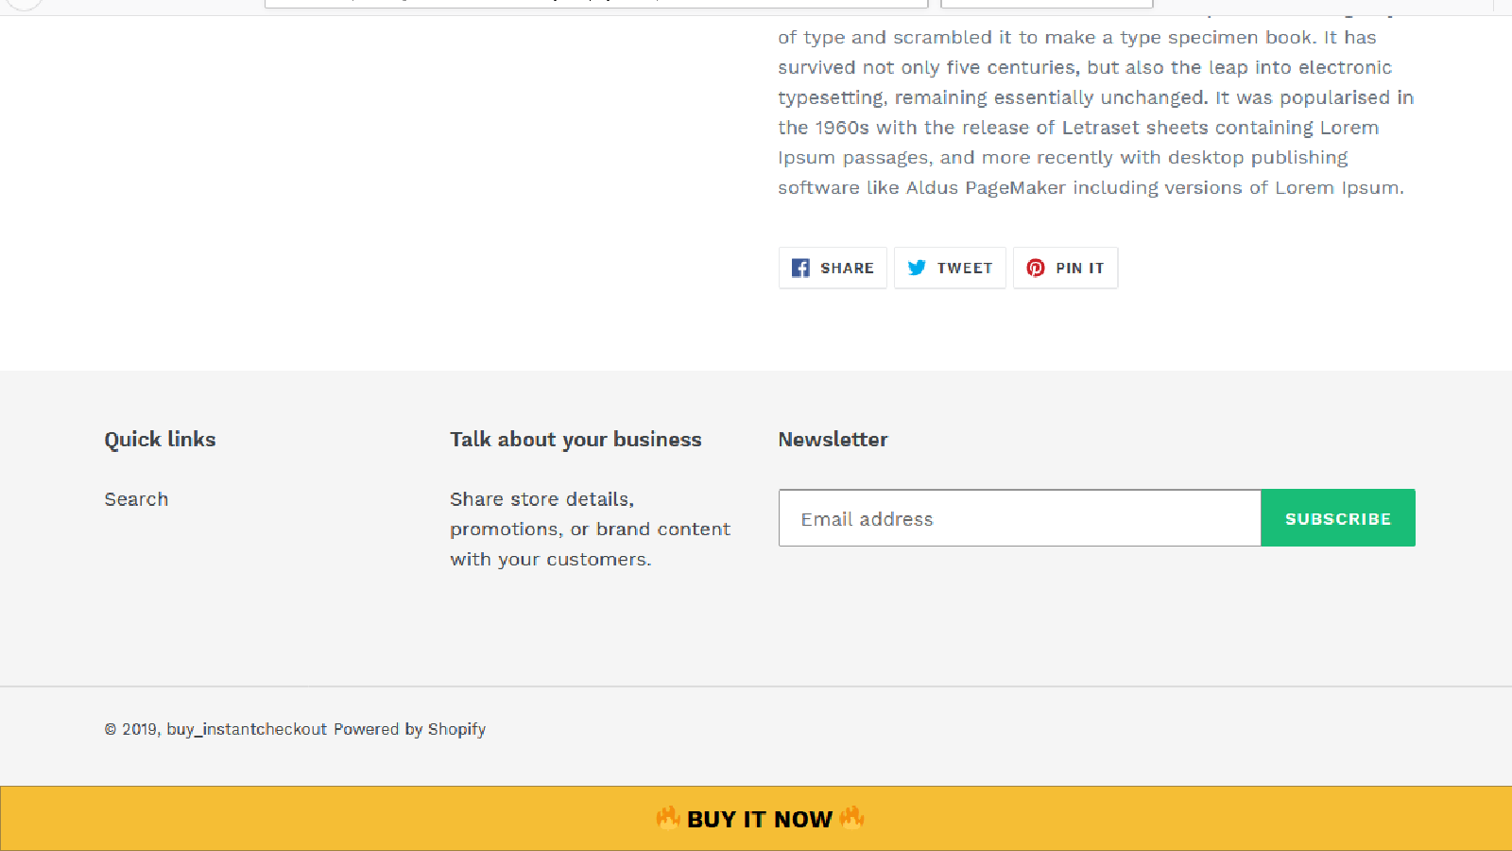
Task: Click the Lorem Ipsum product description text
Action: coord(1093,113)
